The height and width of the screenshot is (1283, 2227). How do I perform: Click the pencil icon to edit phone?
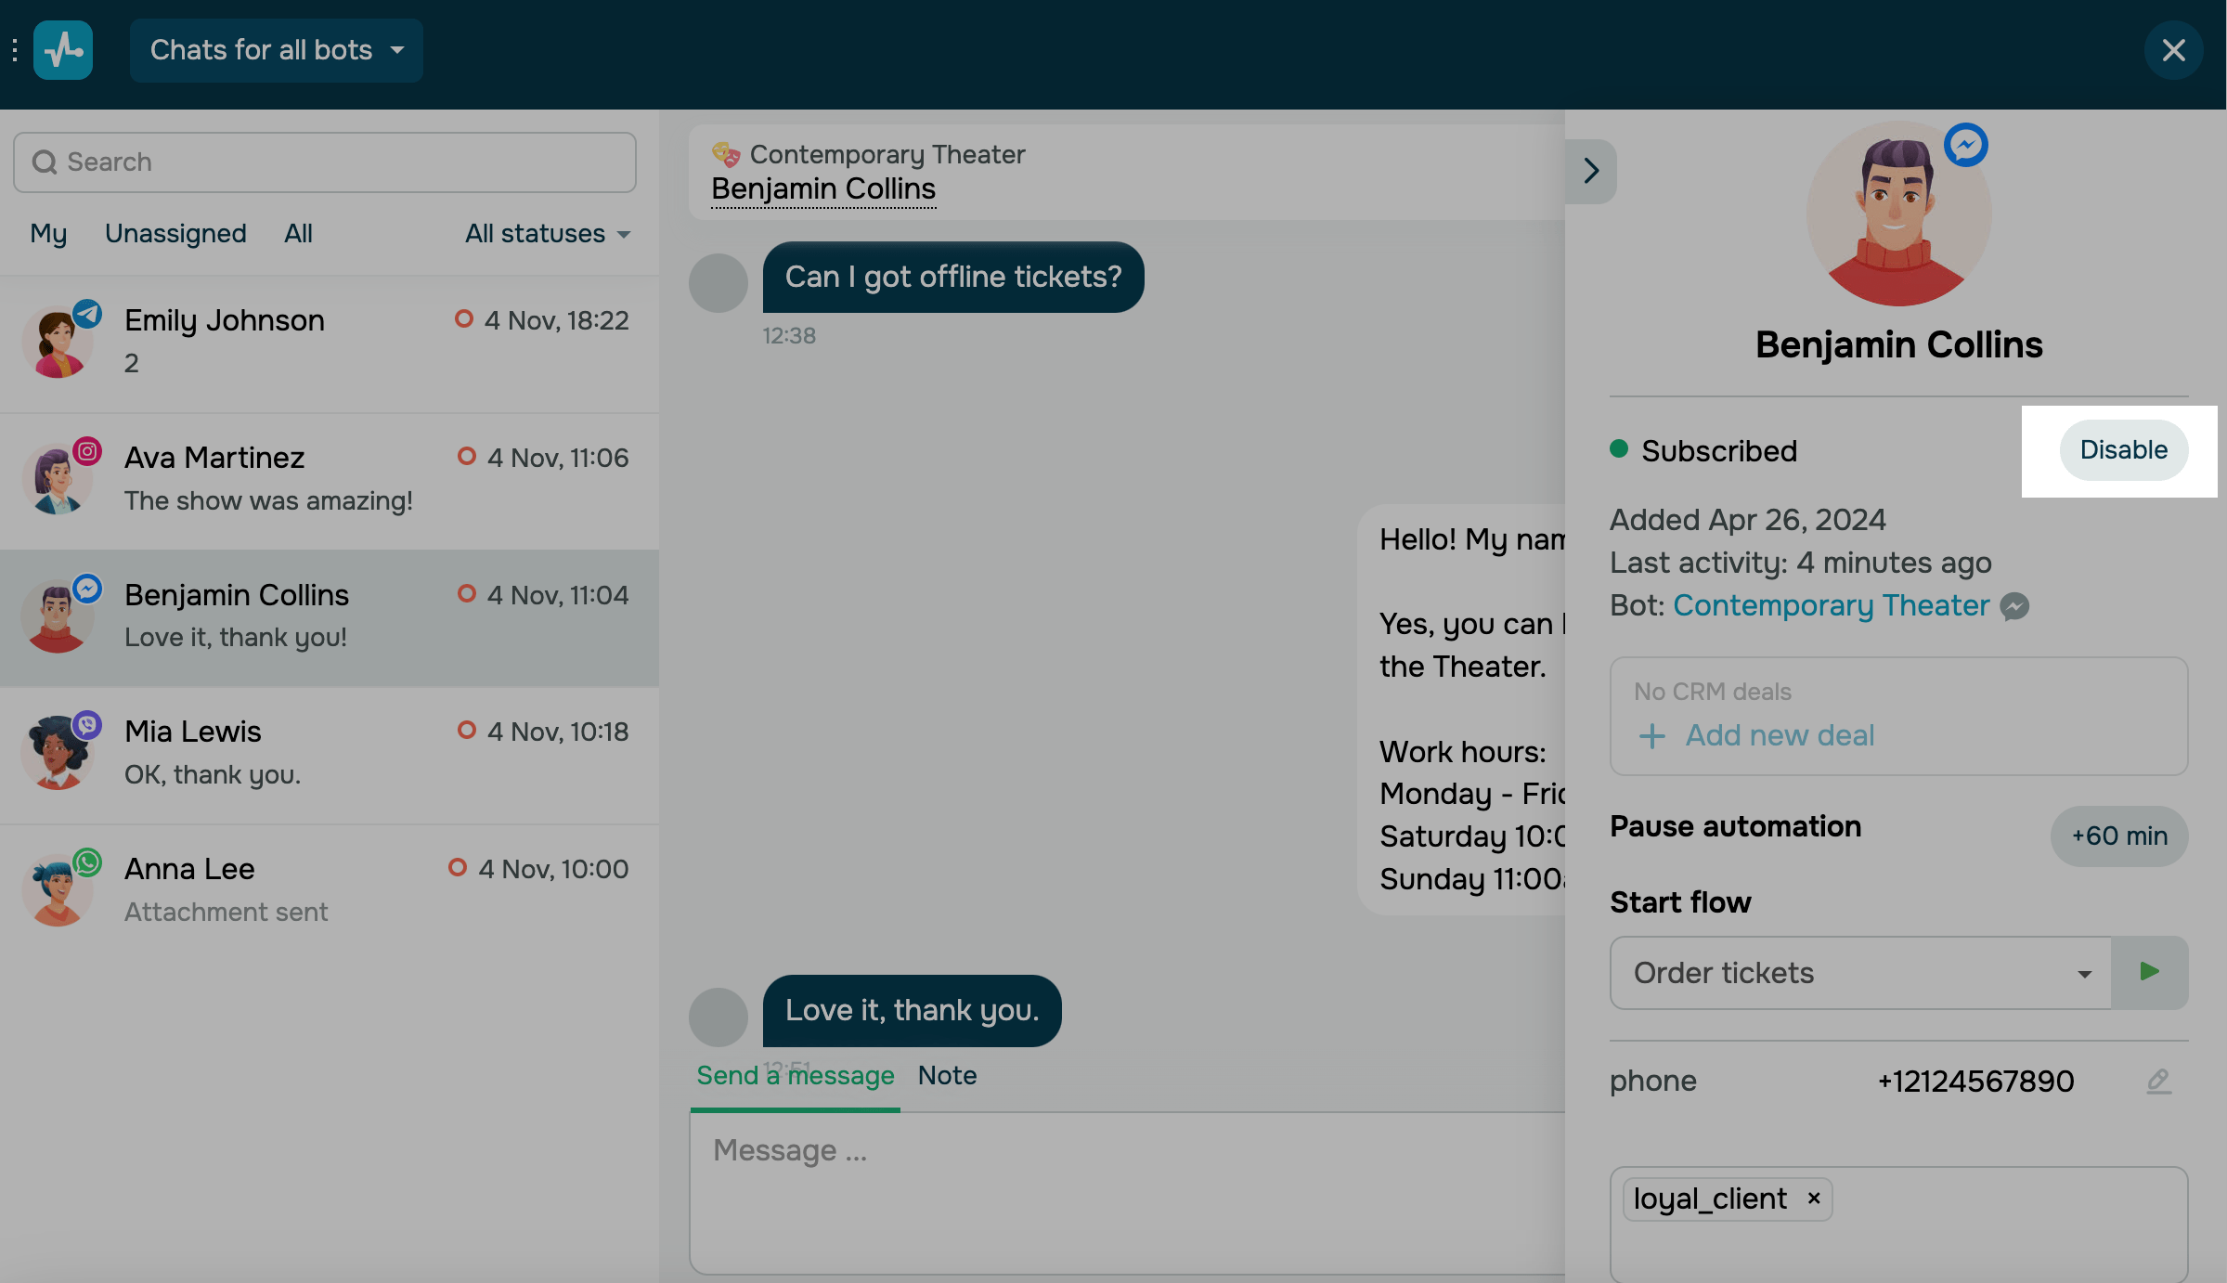pos(2158,1081)
